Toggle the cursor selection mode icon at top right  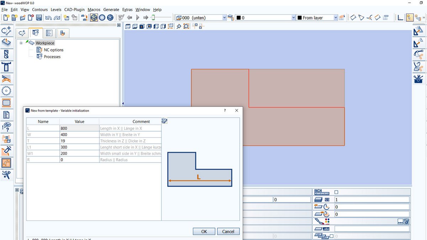coord(410,17)
